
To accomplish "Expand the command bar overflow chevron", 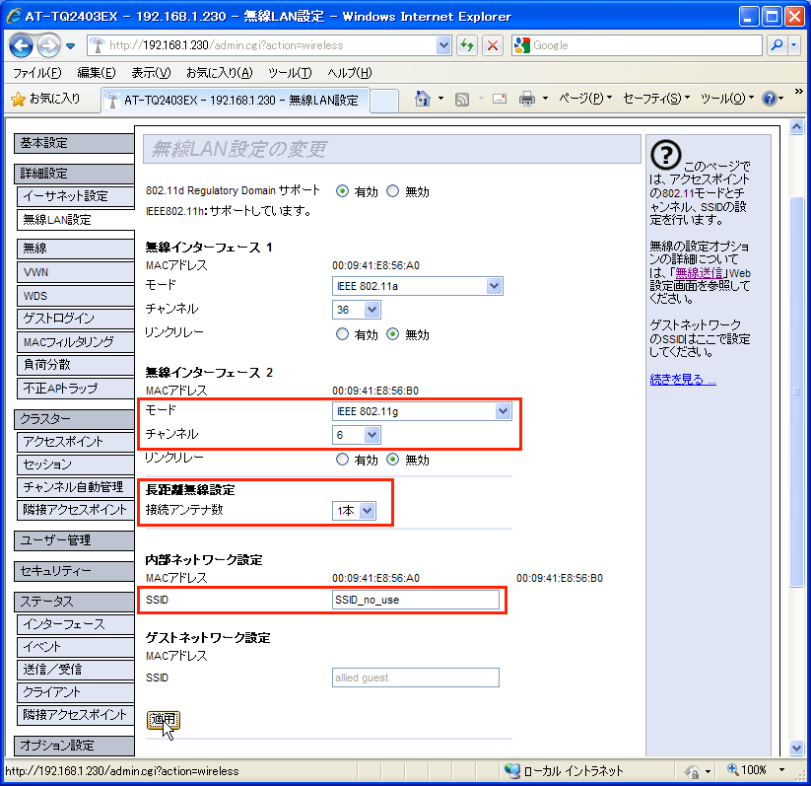I will [x=799, y=92].
